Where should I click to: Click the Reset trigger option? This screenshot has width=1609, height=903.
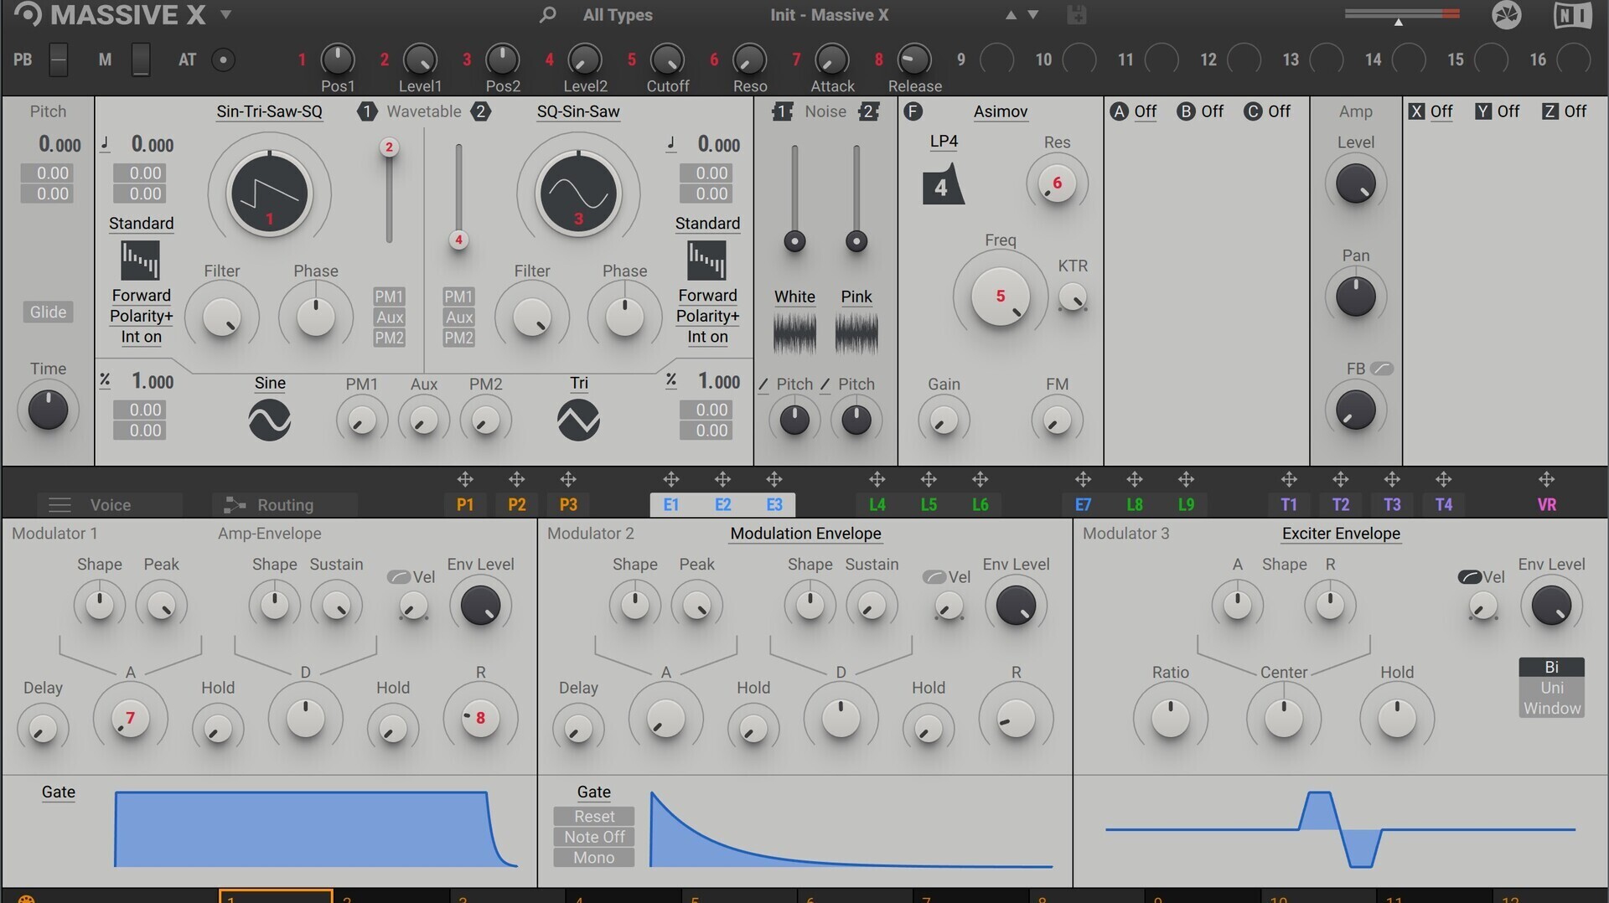(x=594, y=817)
